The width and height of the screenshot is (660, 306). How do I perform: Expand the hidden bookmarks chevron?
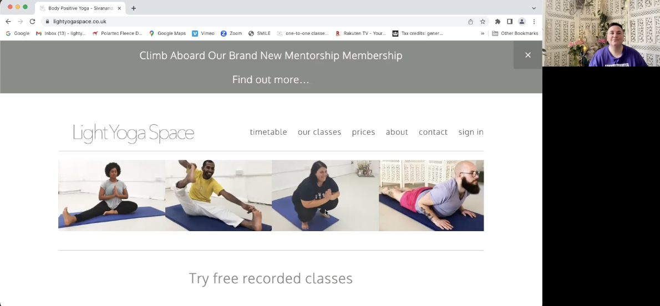point(483,33)
